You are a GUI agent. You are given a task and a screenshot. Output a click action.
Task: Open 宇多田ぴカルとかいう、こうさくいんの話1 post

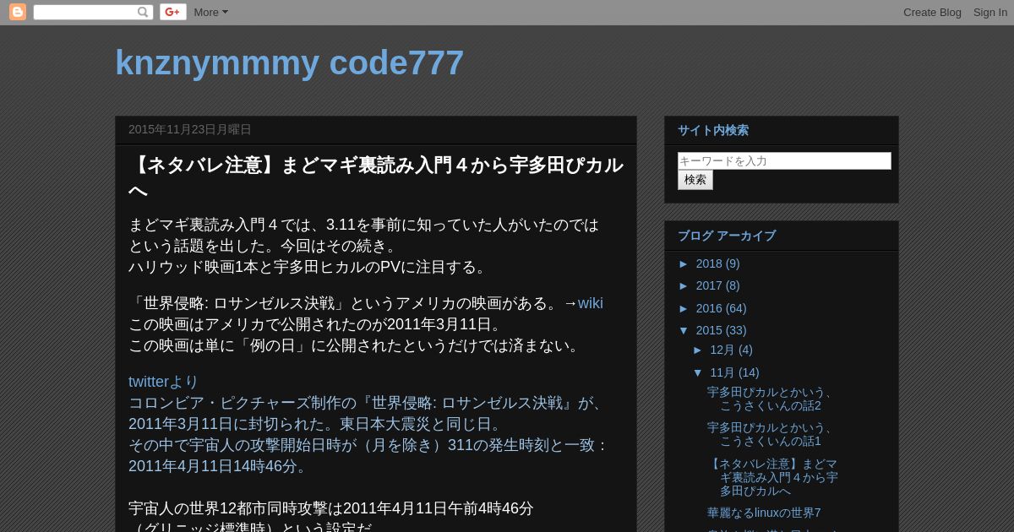(772, 434)
